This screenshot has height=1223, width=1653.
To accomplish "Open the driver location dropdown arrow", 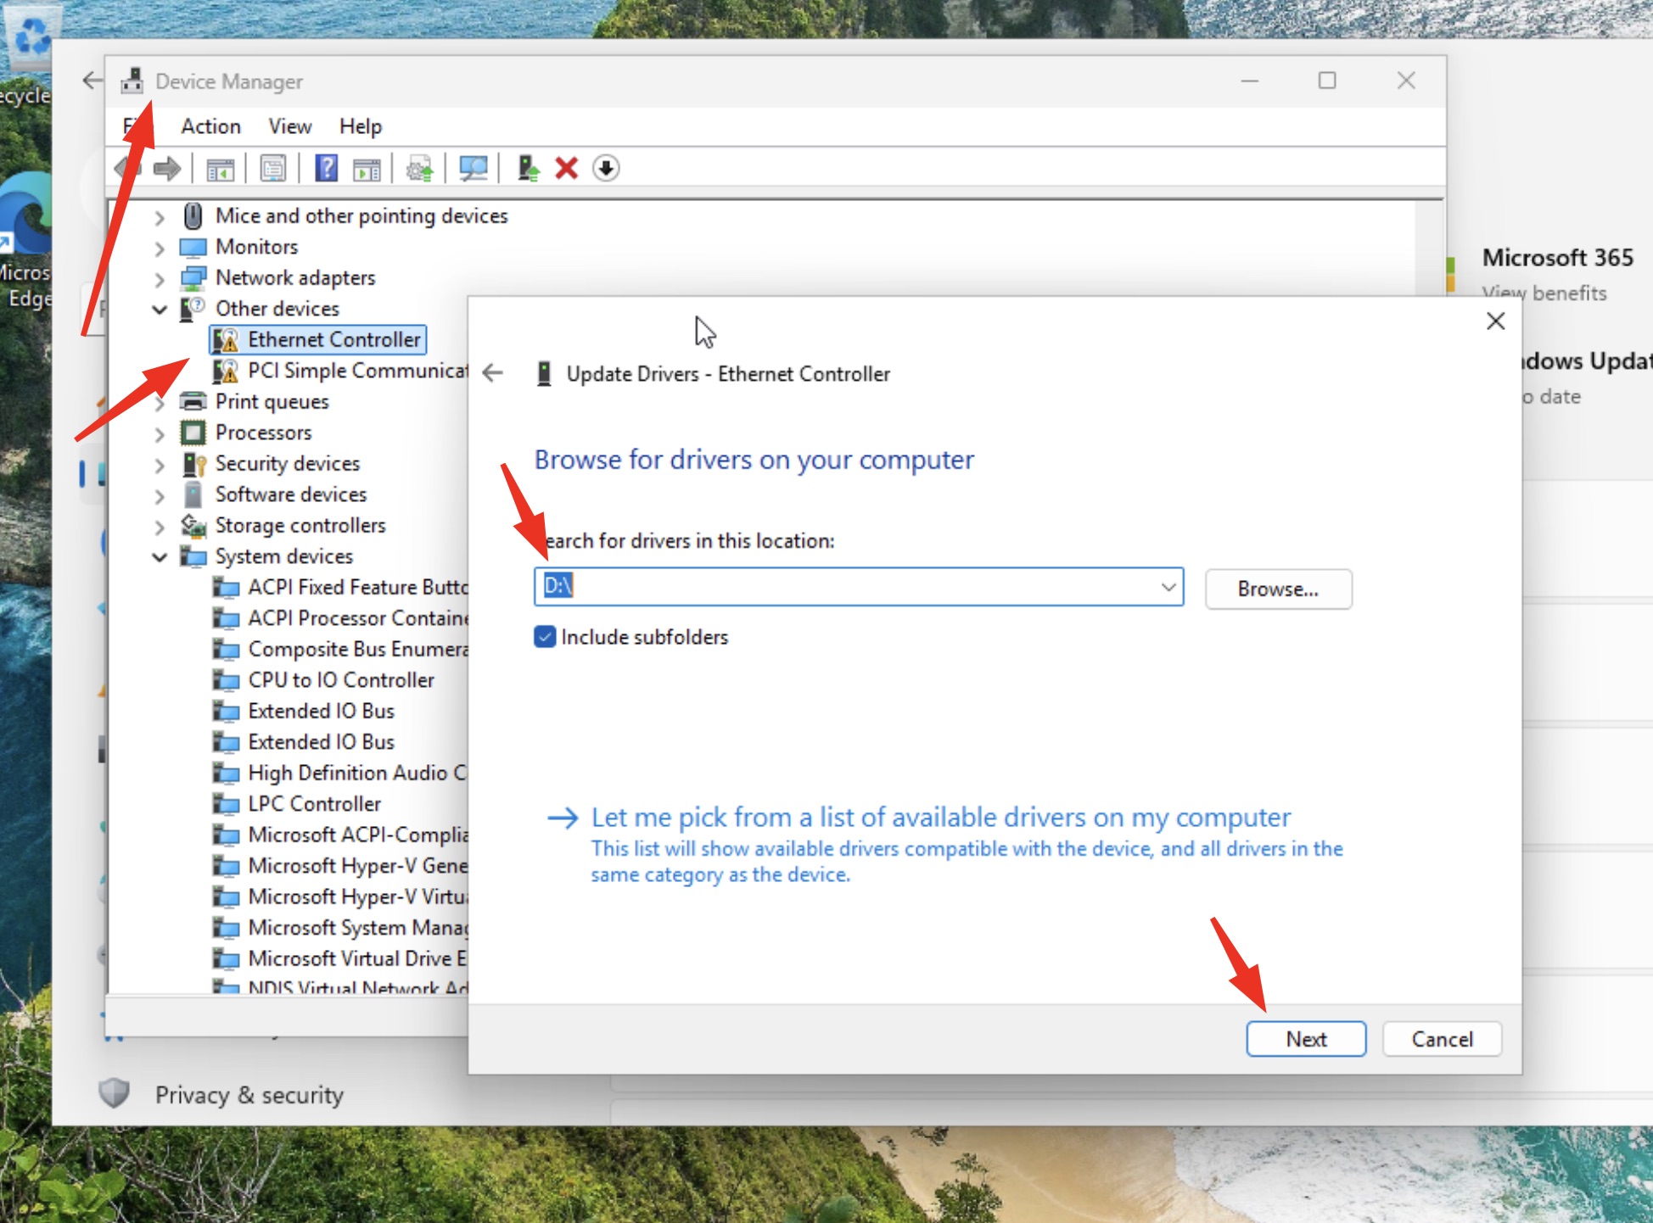I will tap(1168, 587).
